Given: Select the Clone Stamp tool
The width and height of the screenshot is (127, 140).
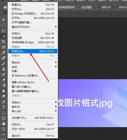Looking at the screenshot, I should coord(4,69).
